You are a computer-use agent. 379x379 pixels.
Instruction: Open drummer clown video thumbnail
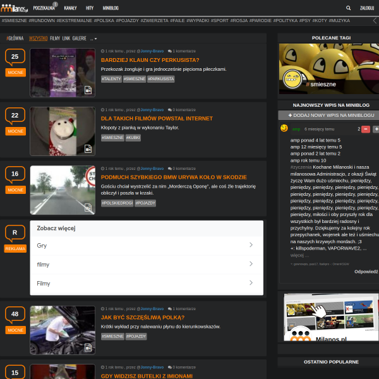(x=63, y=73)
